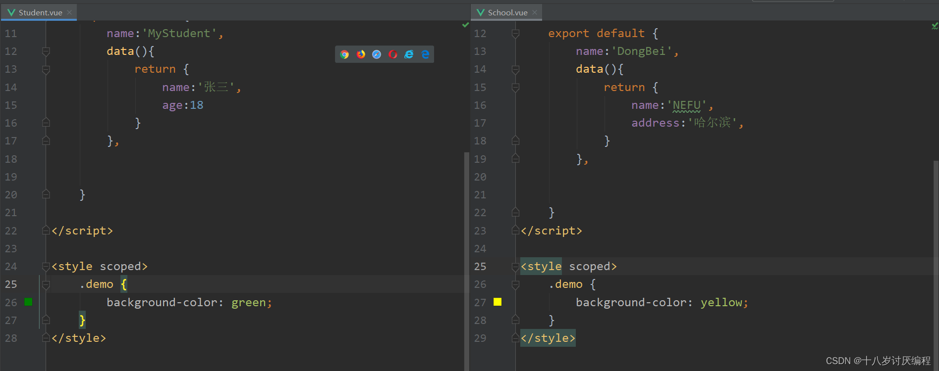
Task: Click underlined 'NEFU' string in School.vue
Action: pyautogui.click(x=687, y=105)
